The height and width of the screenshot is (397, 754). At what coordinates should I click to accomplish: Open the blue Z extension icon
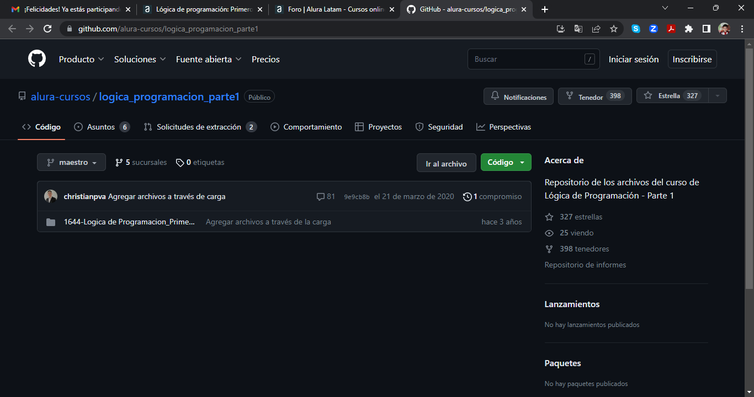point(654,29)
